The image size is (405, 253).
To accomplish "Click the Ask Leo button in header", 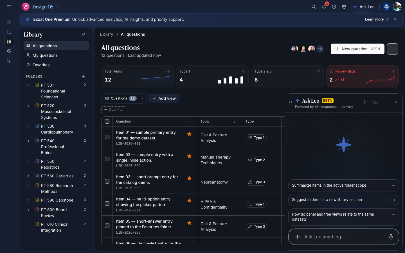I will coord(364,7).
